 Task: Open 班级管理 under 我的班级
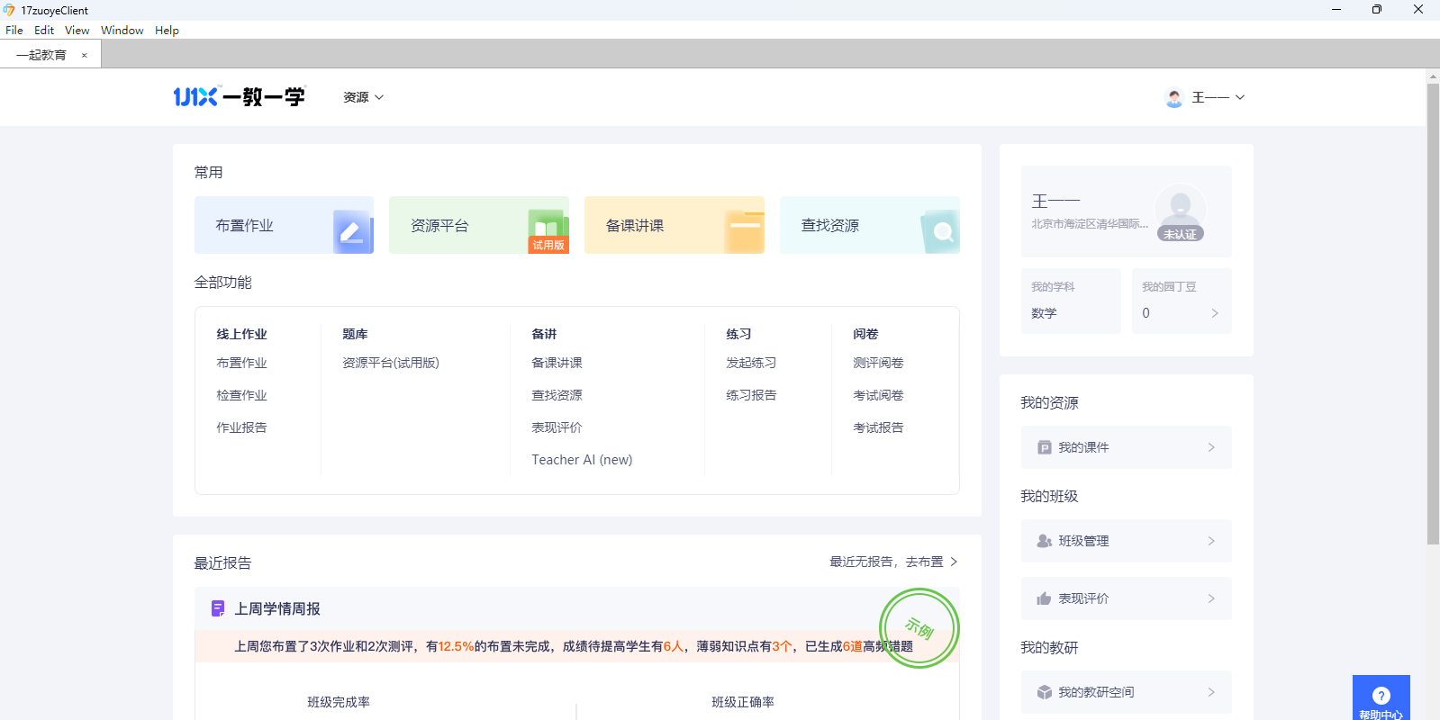point(1126,541)
